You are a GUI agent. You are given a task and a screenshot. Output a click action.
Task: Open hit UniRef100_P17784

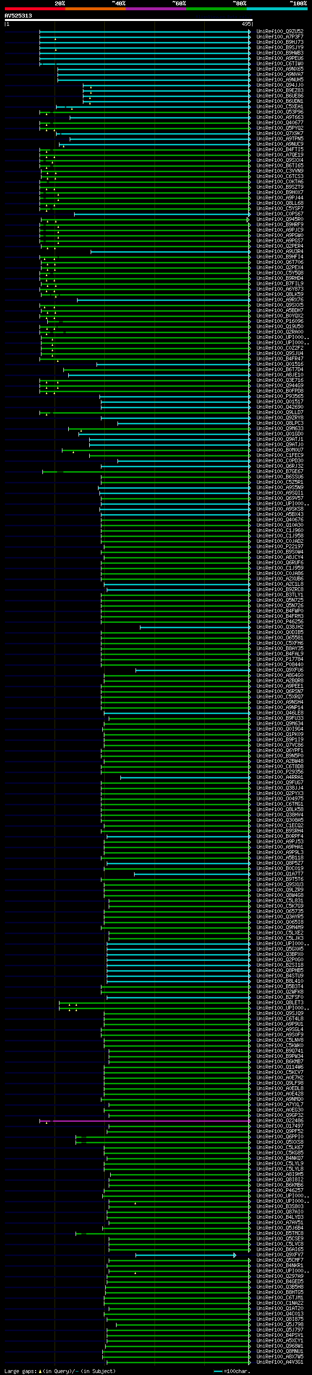tap(280, 659)
